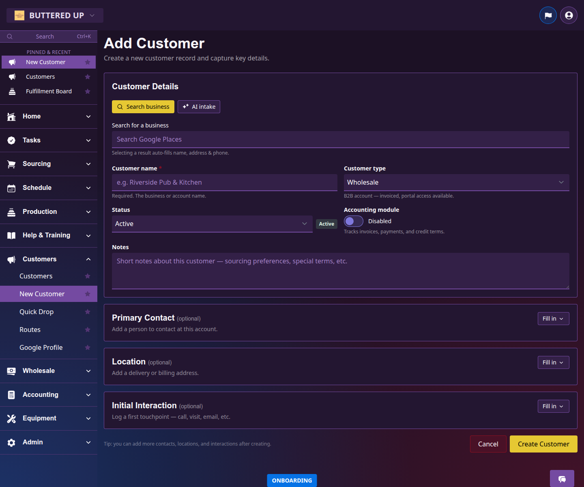
Task: Click the Tasks checkmark icon
Action: 11,140
